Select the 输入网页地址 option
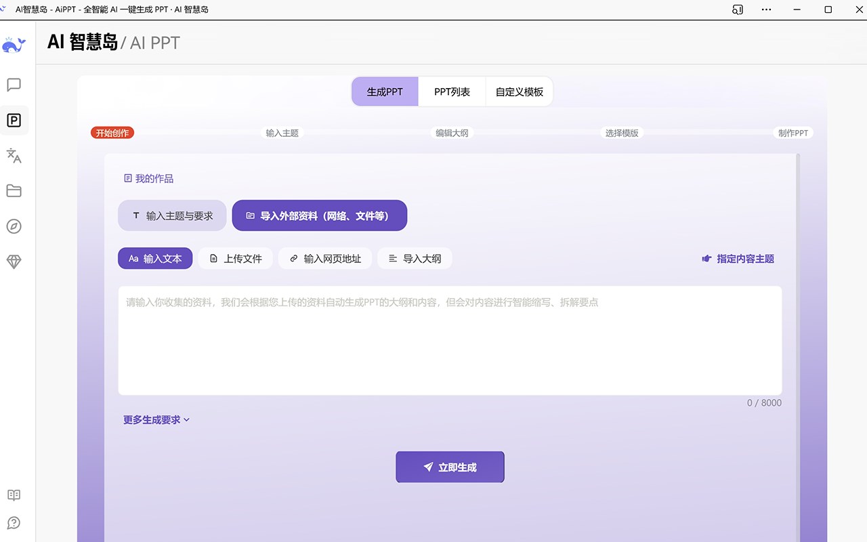The height and width of the screenshot is (542, 867). (x=325, y=258)
